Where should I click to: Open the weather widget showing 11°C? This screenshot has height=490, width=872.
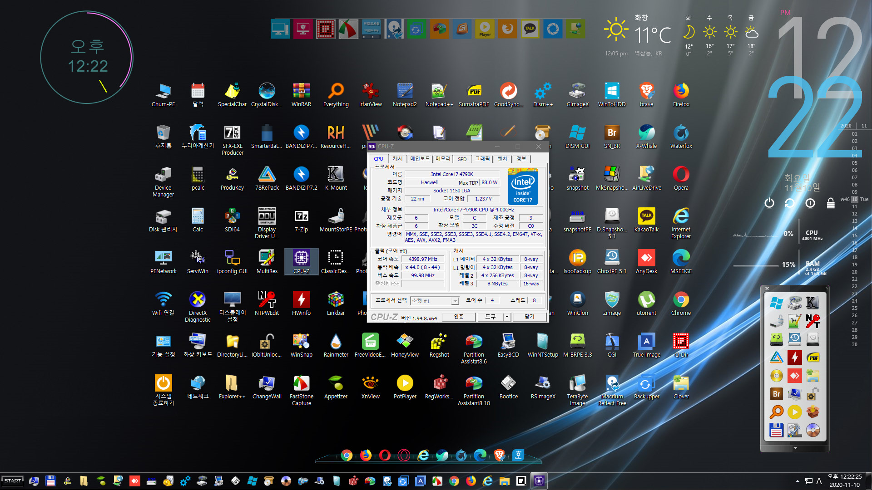[638, 35]
